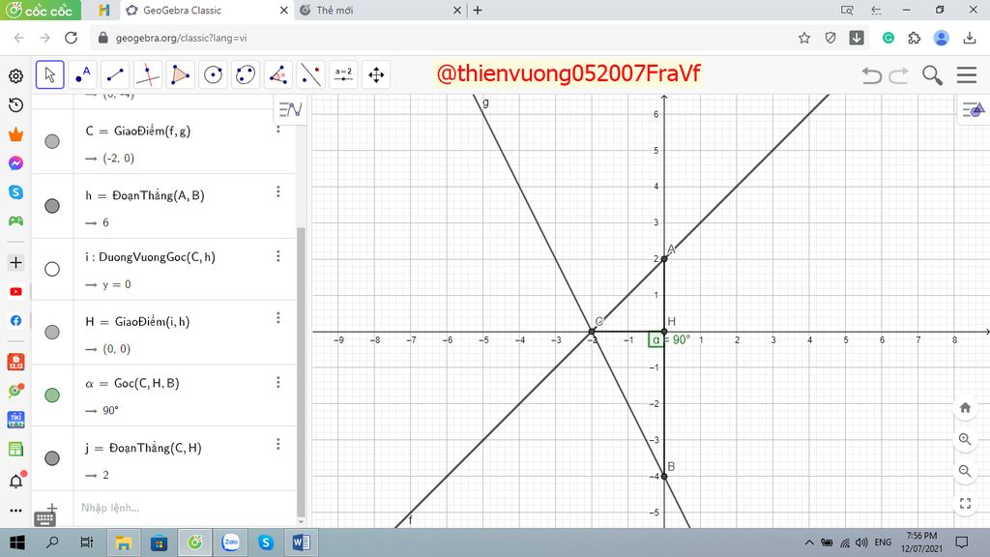Click the Home standard view button
Image resolution: width=990 pixels, height=557 pixels.
coord(965,407)
